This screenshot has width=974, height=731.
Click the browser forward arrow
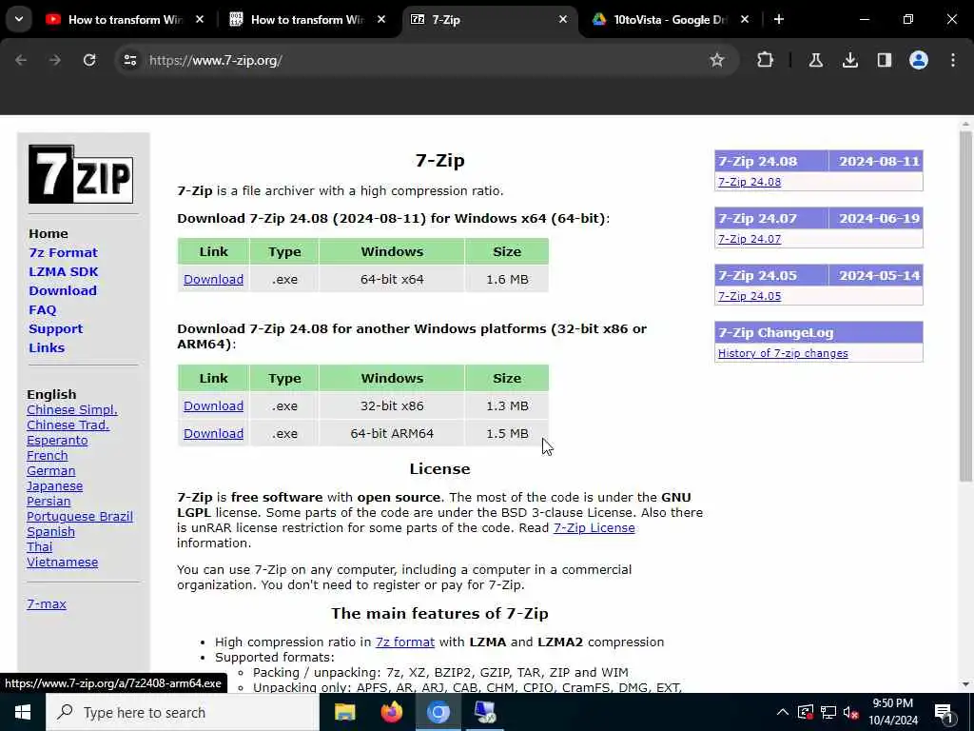coord(55,60)
